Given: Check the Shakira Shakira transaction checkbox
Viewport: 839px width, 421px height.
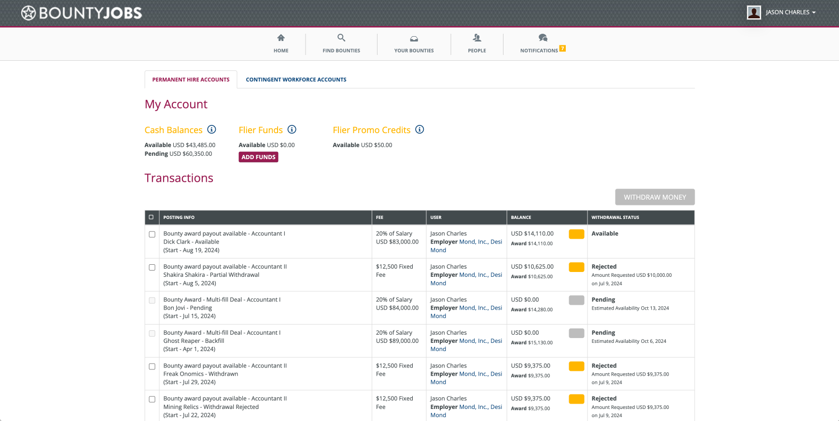Looking at the screenshot, I should pyautogui.click(x=152, y=267).
